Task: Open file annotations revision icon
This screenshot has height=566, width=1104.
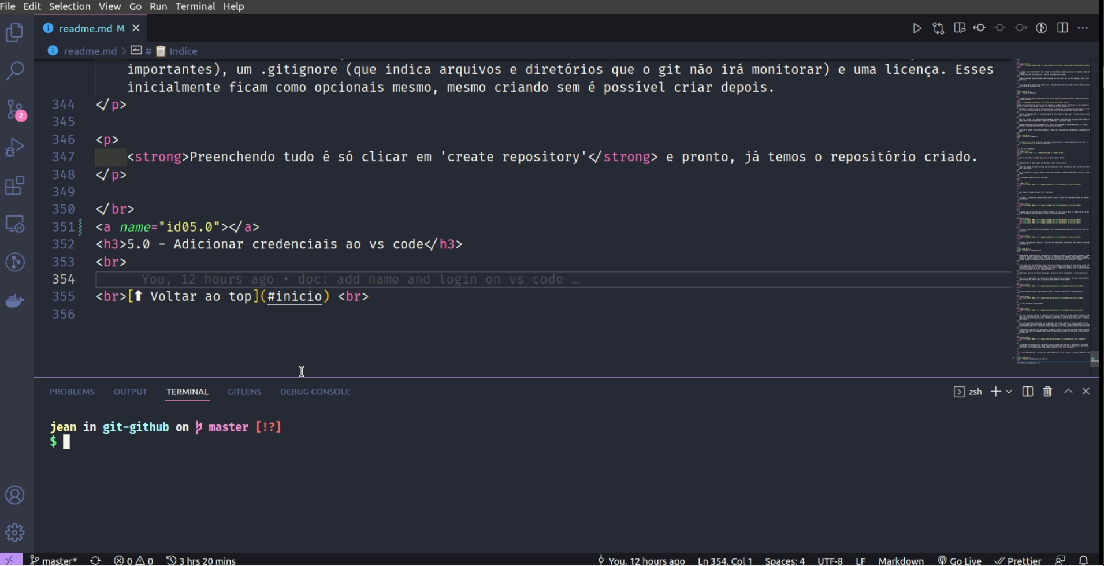Action: click(x=979, y=28)
